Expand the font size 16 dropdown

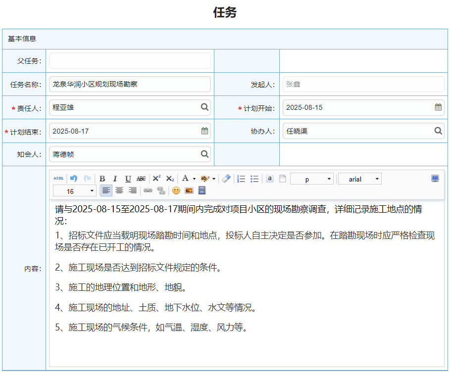tap(75, 191)
